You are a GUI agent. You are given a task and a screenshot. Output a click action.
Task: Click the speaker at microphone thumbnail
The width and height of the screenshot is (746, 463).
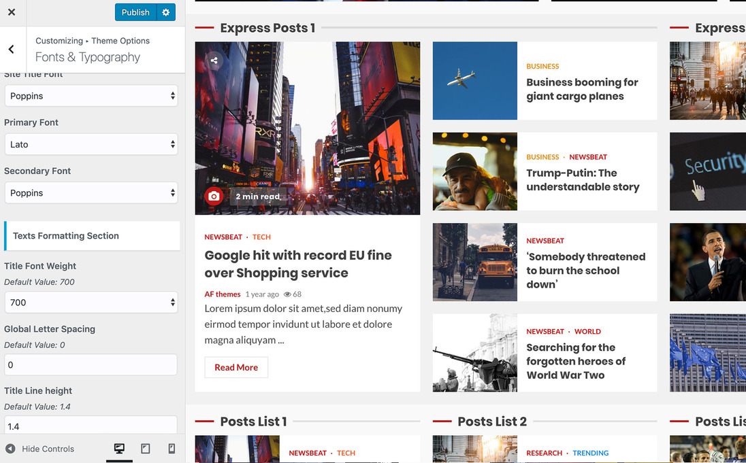point(708,262)
